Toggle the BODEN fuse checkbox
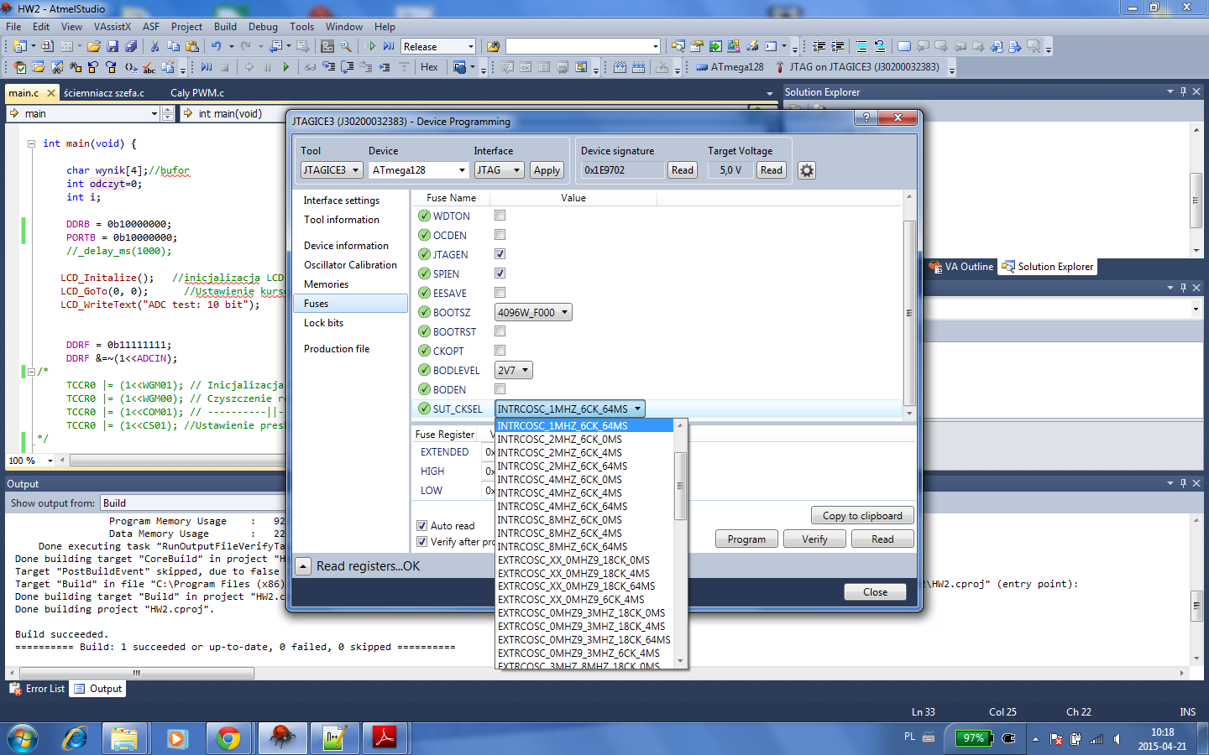Image resolution: width=1209 pixels, height=755 pixels. coord(500,389)
